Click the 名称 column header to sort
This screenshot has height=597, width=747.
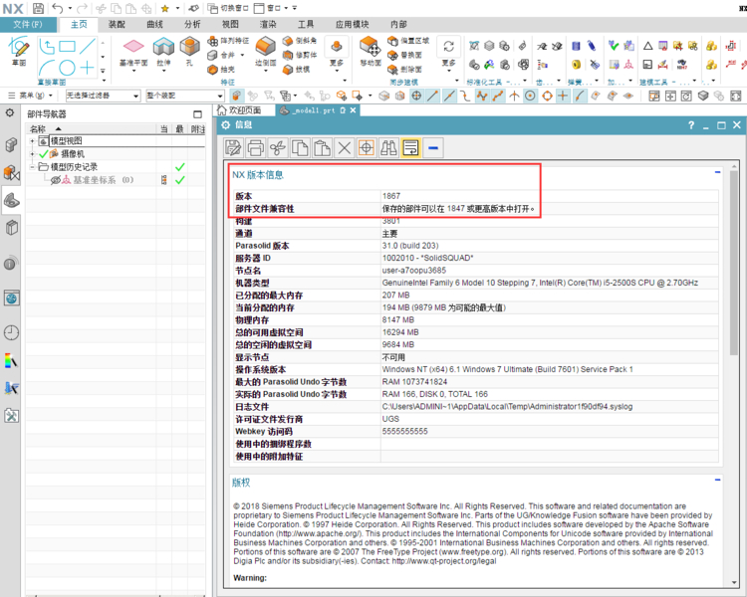click(x=38, y=129)
